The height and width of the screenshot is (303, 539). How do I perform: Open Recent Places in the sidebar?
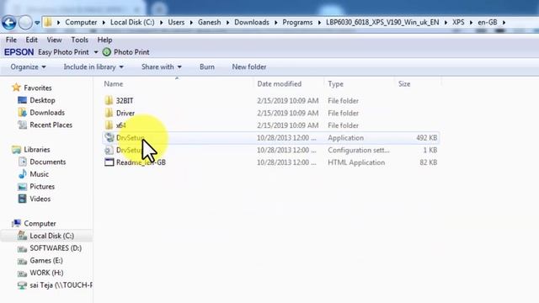(x=51, y=125)
